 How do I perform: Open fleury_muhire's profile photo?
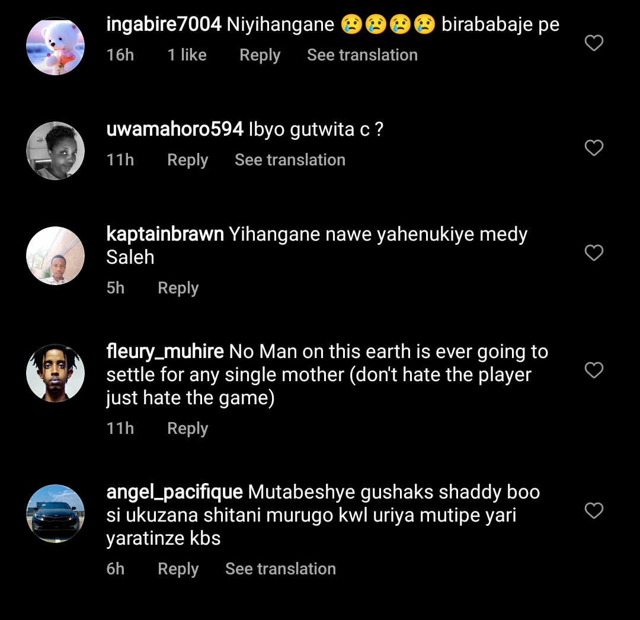pos(56,373)
